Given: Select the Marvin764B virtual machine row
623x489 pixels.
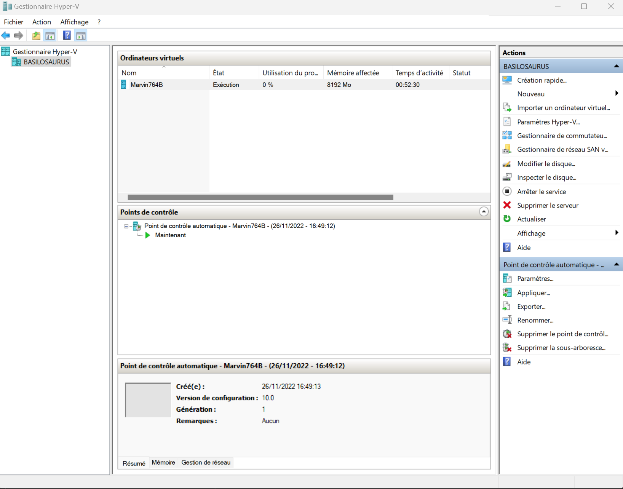Looking at the screenshot, I should click(147, 85).
